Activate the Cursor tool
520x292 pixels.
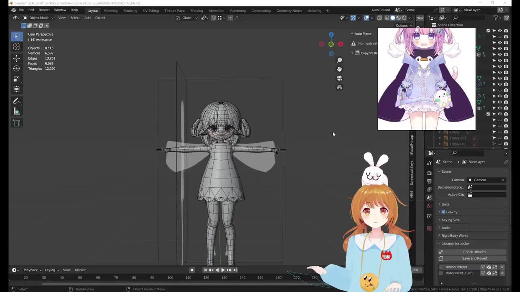[x=16, y=47]
